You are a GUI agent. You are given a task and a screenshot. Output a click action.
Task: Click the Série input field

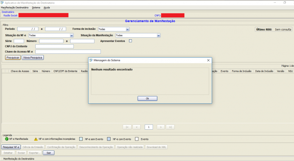point(19,41)
